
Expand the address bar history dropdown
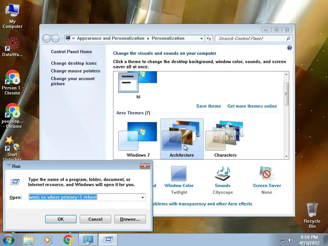pyautogui.click(x=201, y=38)
